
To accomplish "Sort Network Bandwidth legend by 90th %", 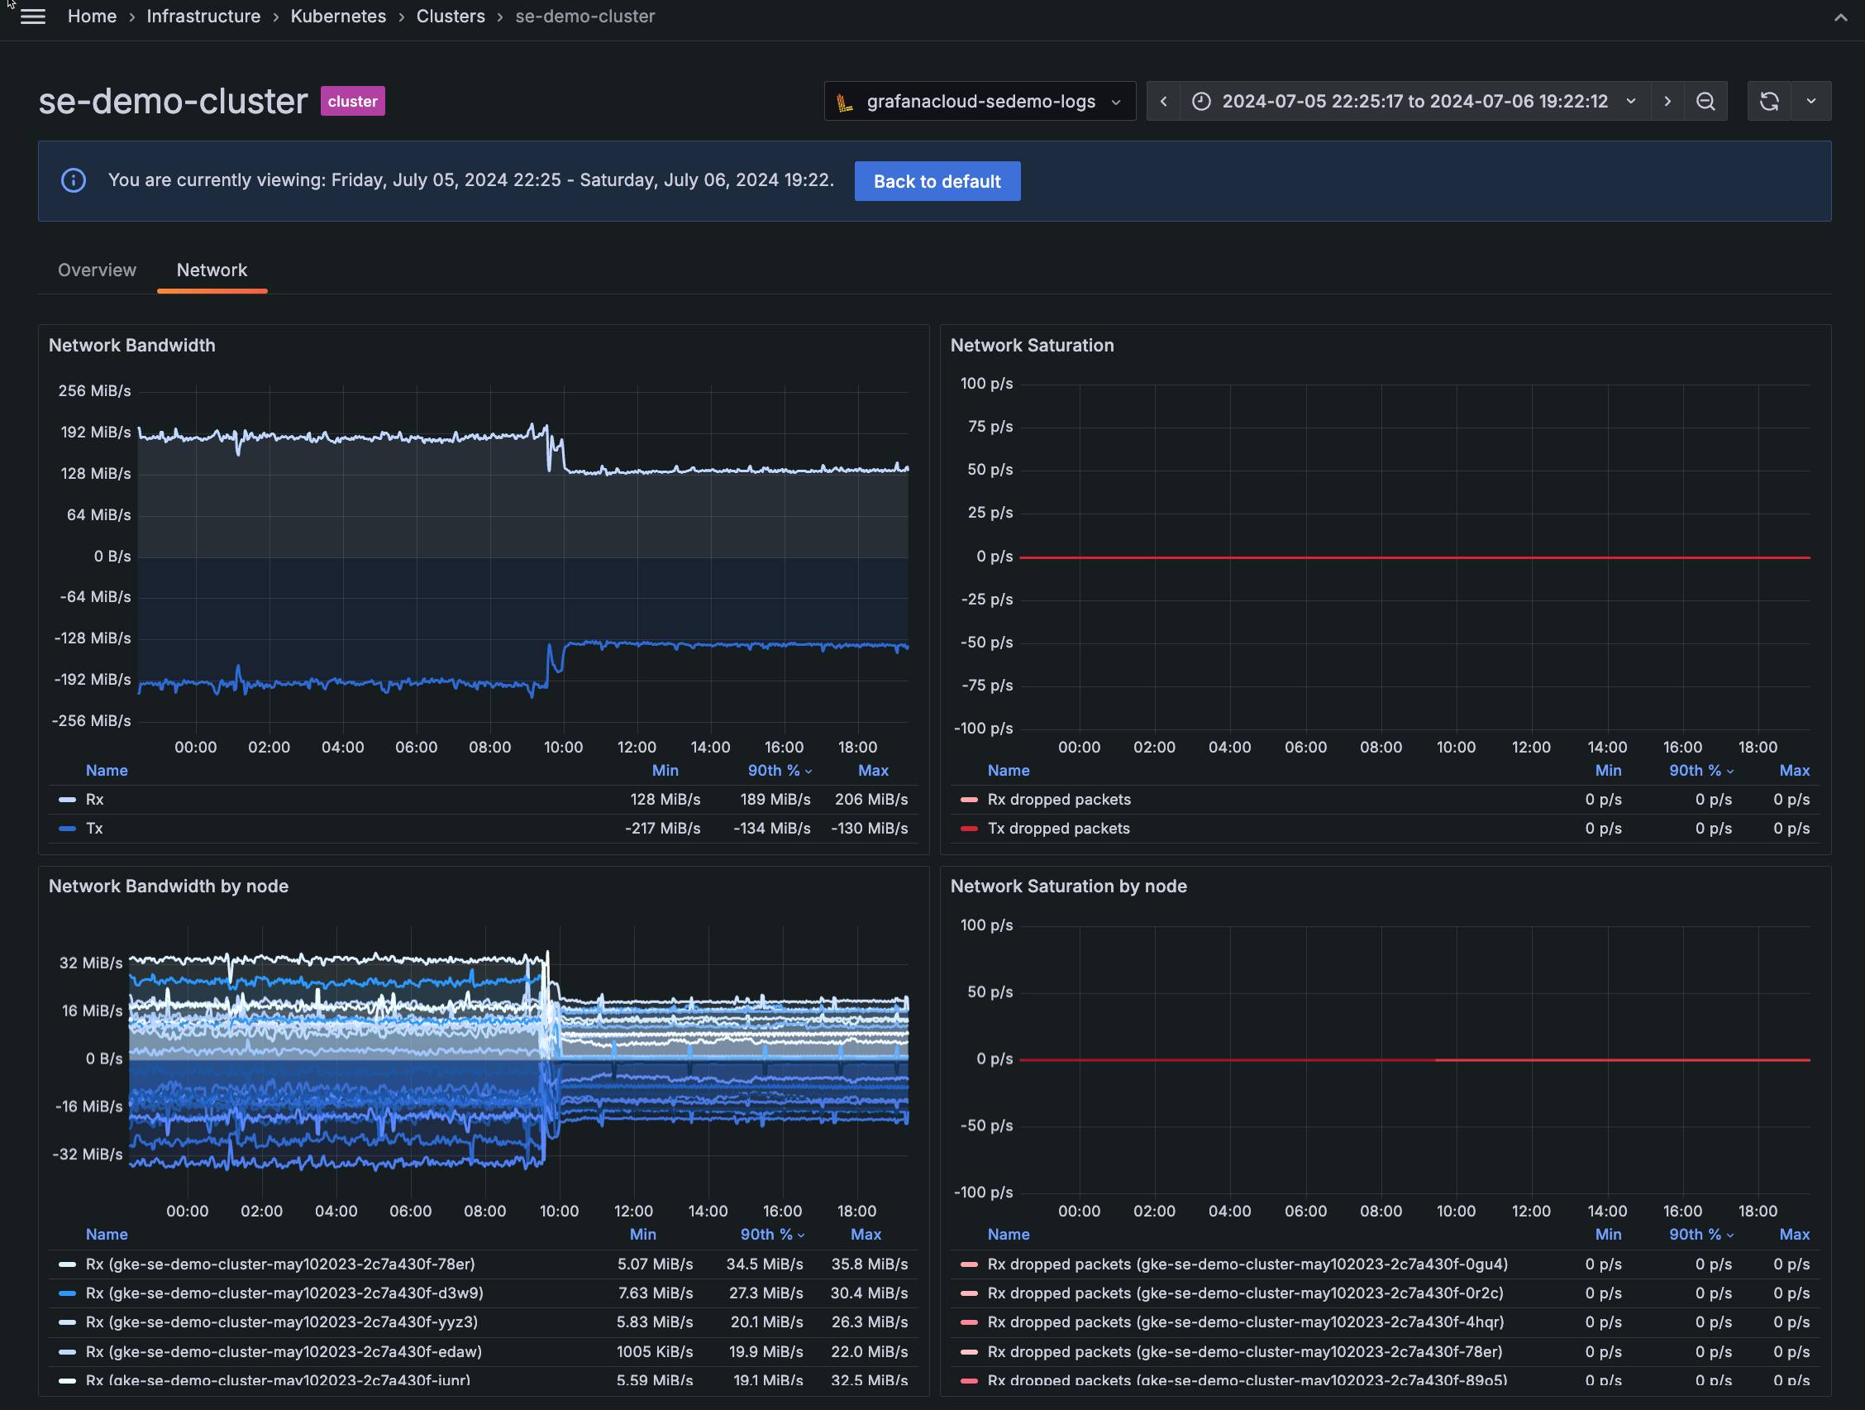I will 773,771.
